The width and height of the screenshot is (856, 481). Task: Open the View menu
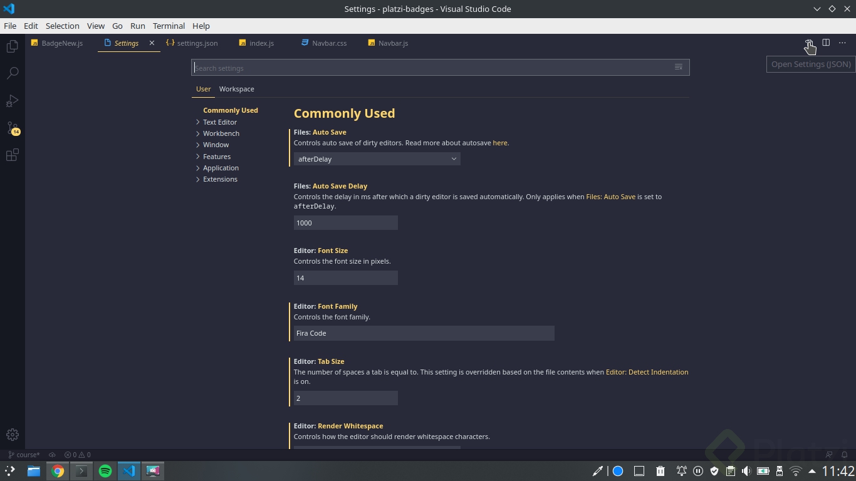click(96, 26)
